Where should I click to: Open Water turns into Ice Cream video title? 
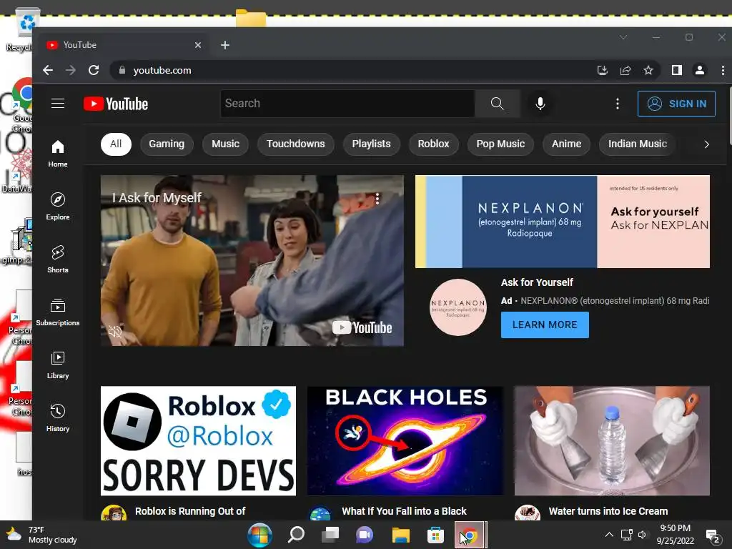[x=608, y=511]
